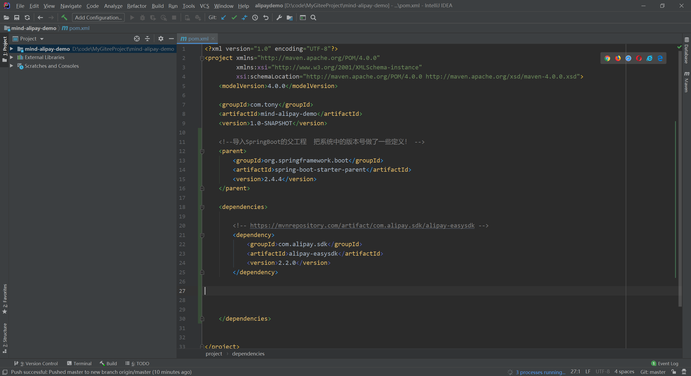691x376 pixels.
Task: Click Git Update Project arrow icon
Action: point(223,18)
